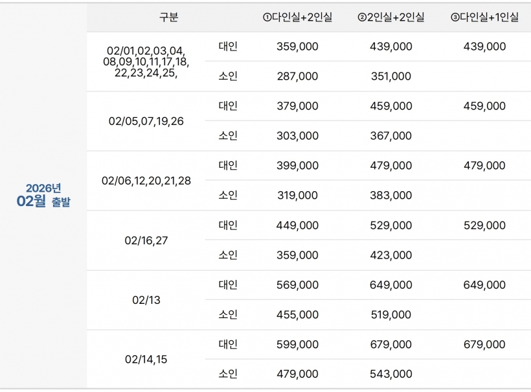
Task: Click the 02/05,07,19,26 date group
Action: point(146,121)
